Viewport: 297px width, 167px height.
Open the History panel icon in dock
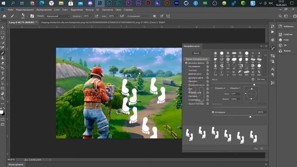[x=272, y=26]
